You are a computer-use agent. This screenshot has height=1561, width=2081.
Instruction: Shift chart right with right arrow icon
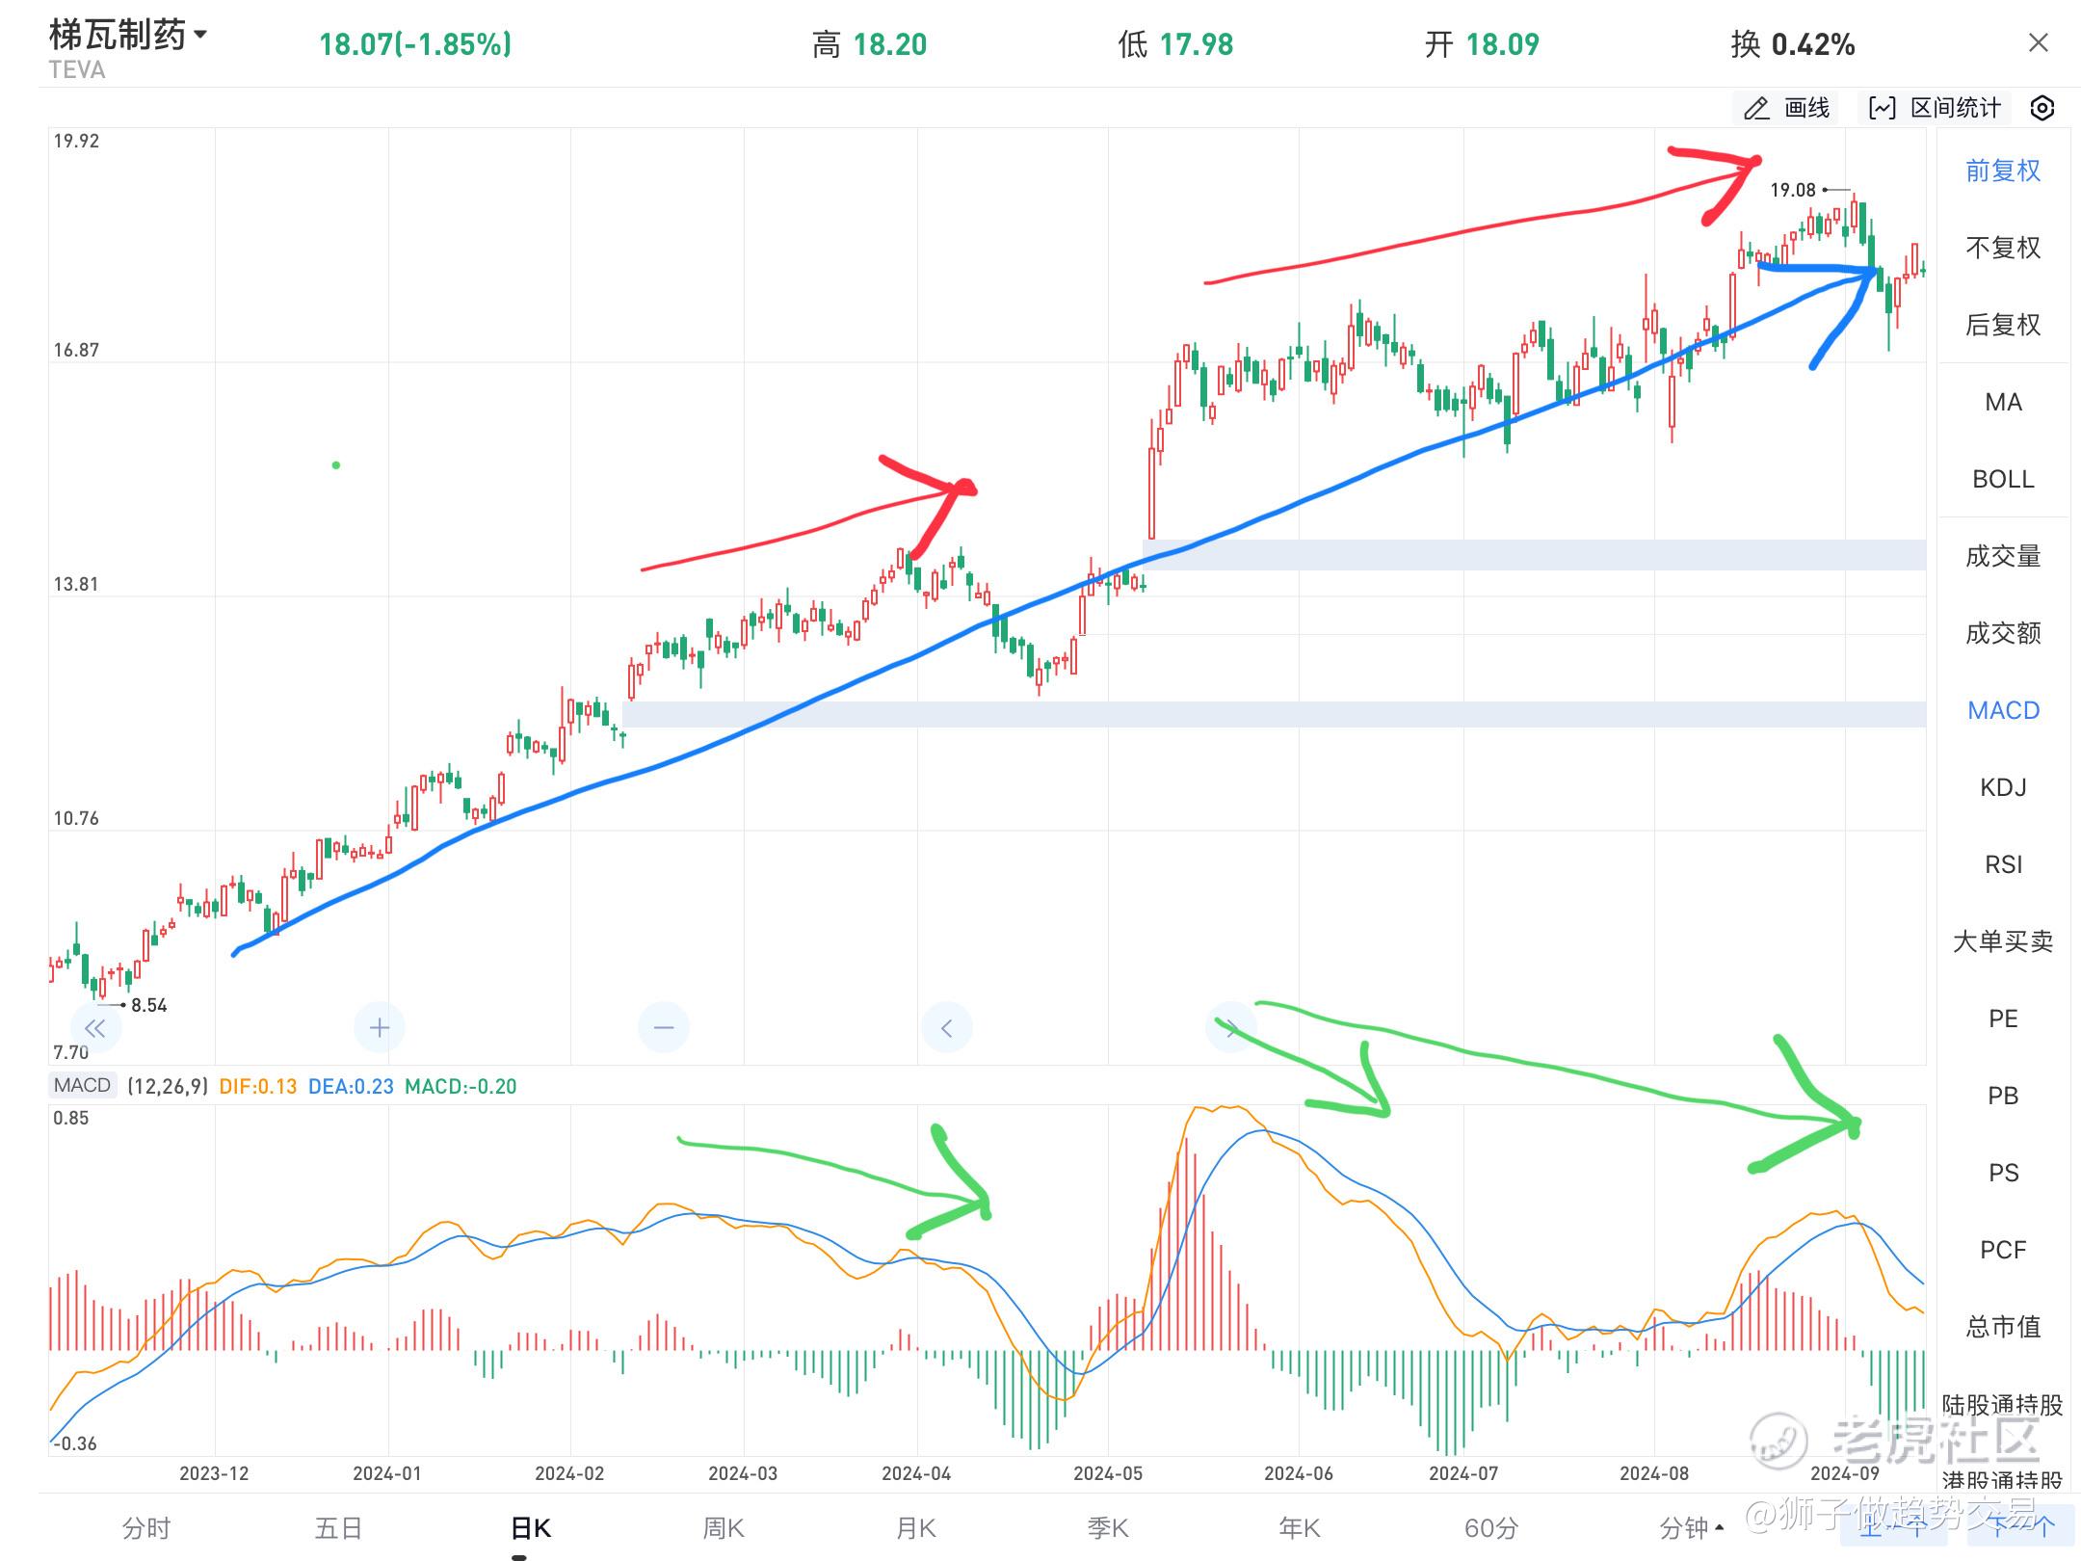click(1231, 1027)
